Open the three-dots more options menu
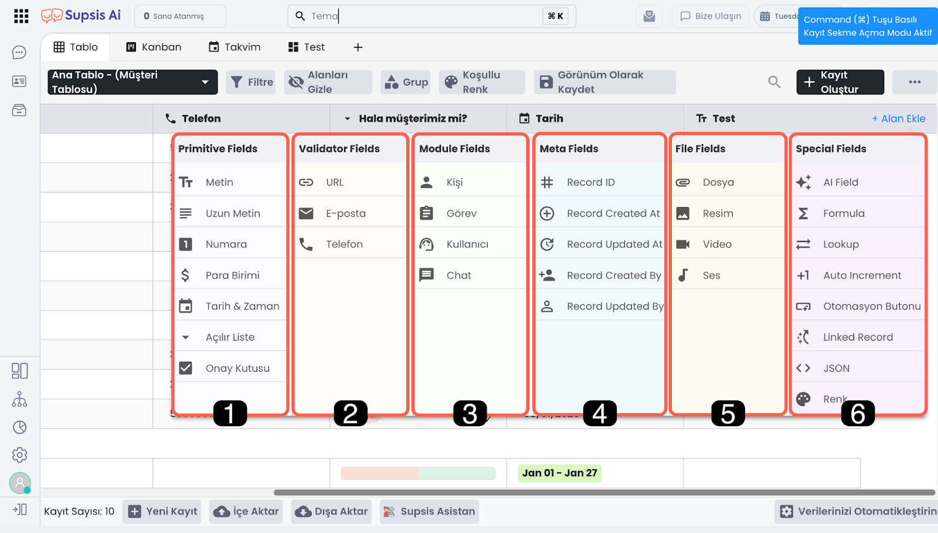Screen dimensions: 938x533 click(x=915, y=82)
